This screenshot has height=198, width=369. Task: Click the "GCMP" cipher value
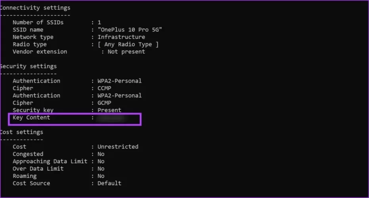(x=105, y=103)
